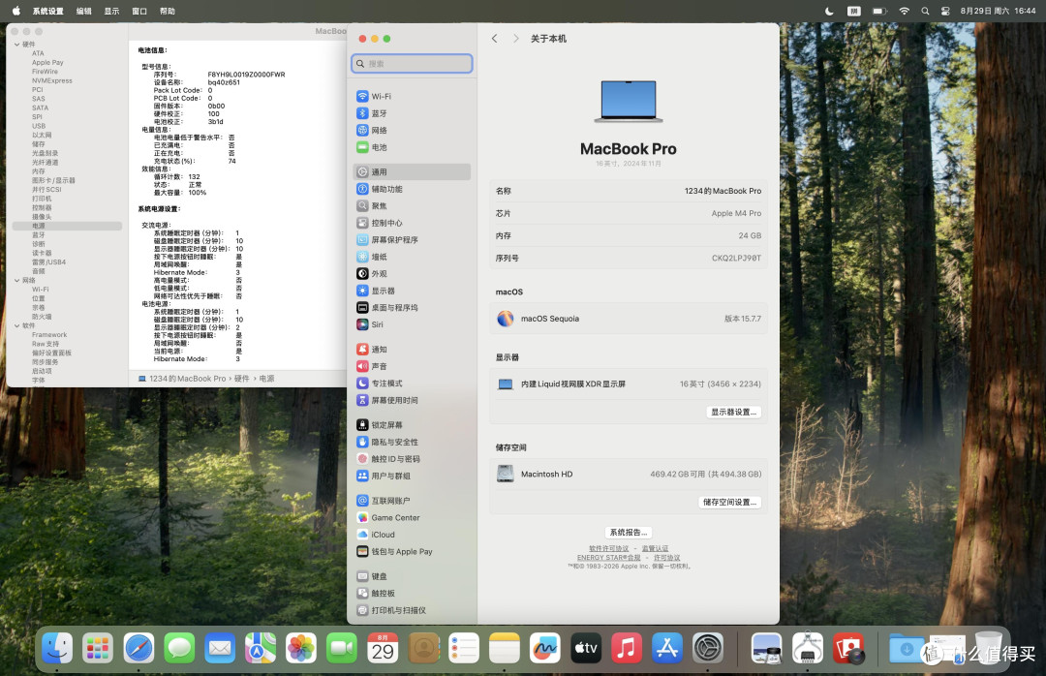1046x676 pixels.
Task: Open the 编辑 menu
Action: point(84,11)
